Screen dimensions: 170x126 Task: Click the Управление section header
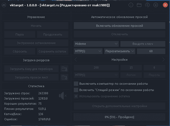[36, 17]
